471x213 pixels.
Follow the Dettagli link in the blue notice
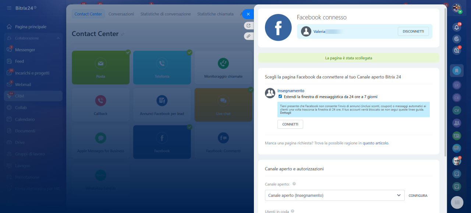[286, 113]
